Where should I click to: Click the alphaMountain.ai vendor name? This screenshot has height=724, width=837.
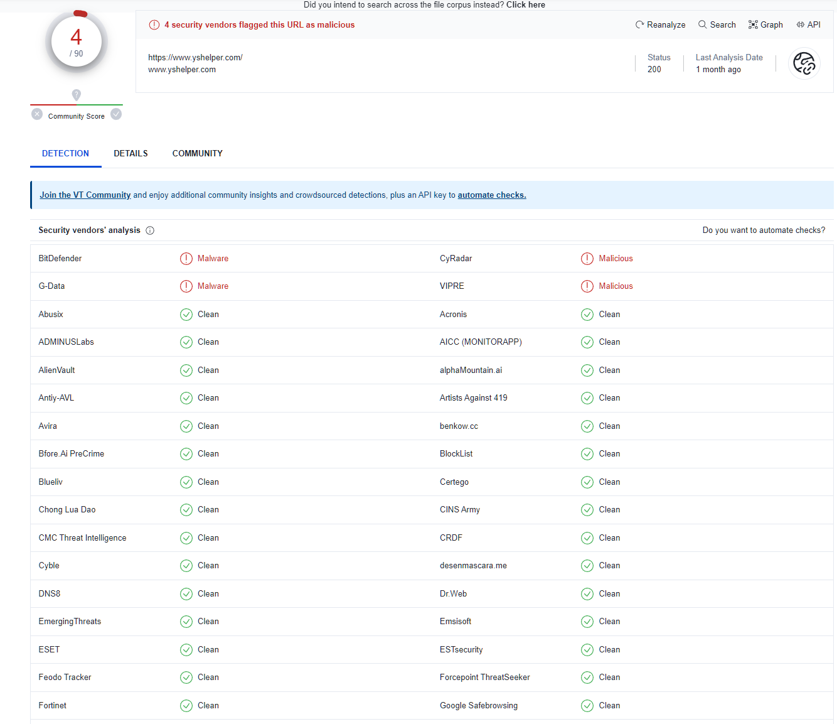tap(471, 370)
